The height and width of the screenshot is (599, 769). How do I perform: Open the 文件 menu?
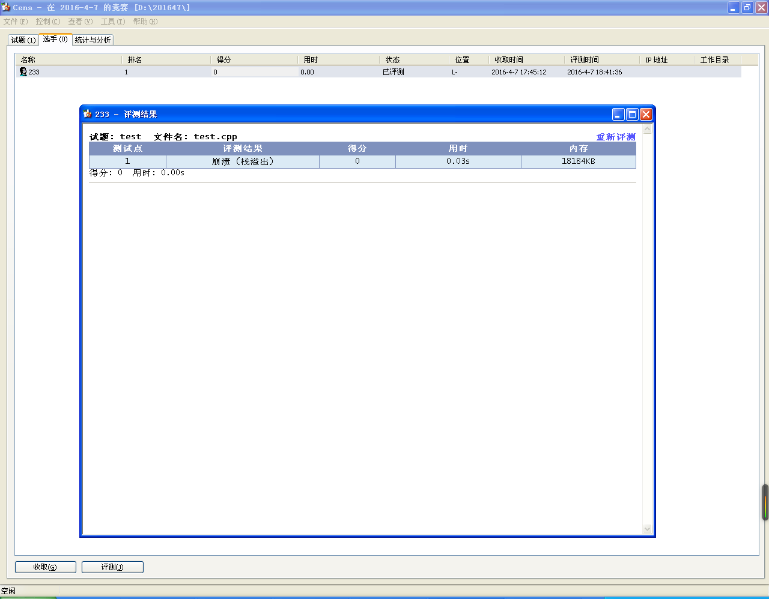coord(16,22)
